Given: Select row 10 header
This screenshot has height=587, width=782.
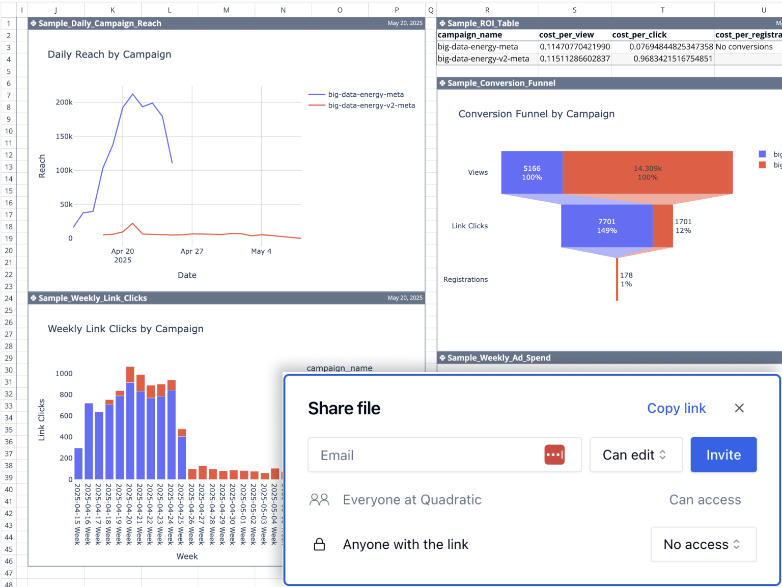Looking at the screenshot, I should (x=8, y=131).
